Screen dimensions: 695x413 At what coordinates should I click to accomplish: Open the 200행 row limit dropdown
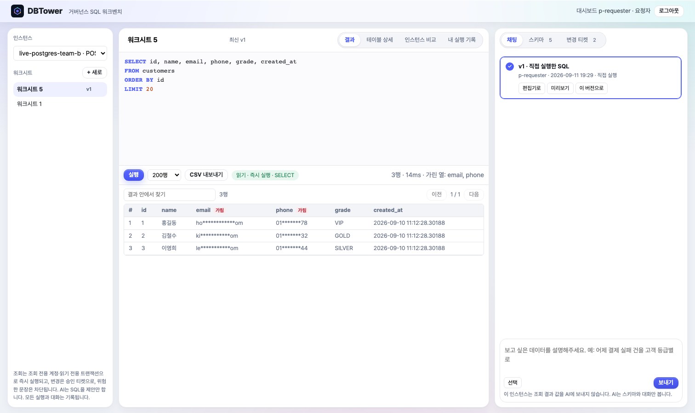(165, 175)
